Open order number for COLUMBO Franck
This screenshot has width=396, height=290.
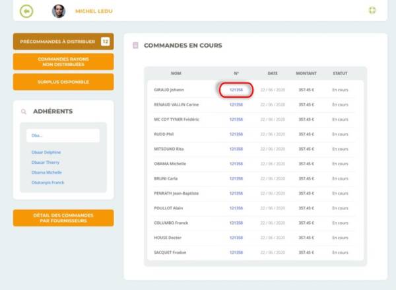point(236,223)
